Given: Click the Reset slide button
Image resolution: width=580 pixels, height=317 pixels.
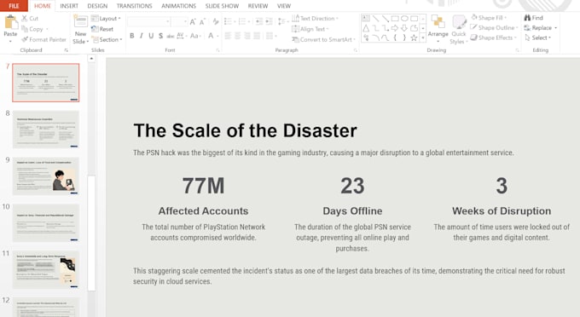Looking at the screenshot, I should 102,29.
